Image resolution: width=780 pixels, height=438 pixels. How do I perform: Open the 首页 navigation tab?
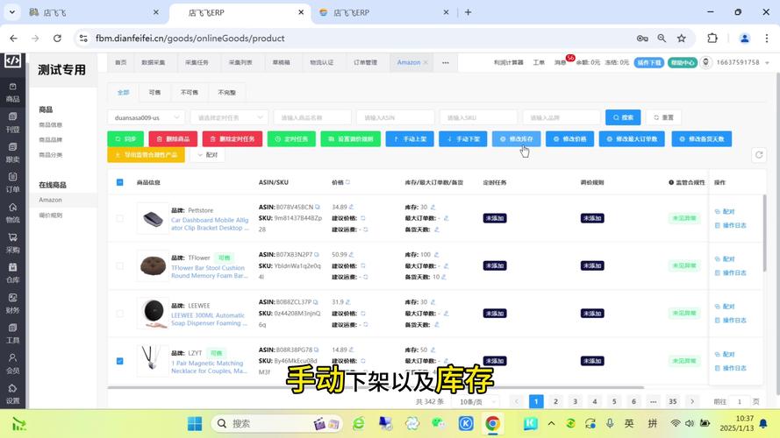click(x=121, y=62)
